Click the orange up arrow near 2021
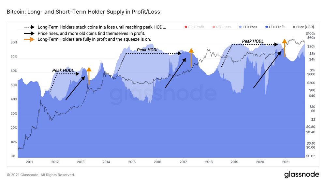Image resolution: width=326 pixels, height=183 pixels. pyautogui.click(x=285, y=48)
